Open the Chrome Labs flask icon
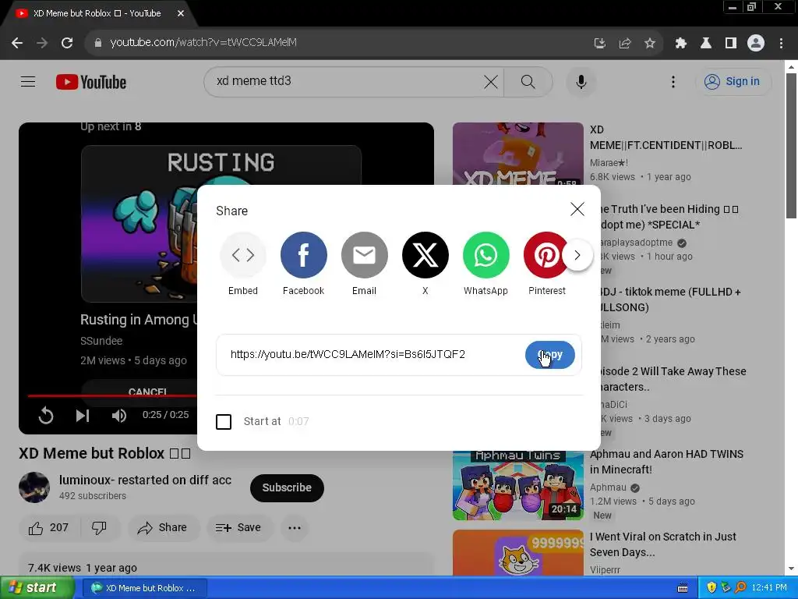This screenshot has height=599, width=798. [x=705, y=43]
